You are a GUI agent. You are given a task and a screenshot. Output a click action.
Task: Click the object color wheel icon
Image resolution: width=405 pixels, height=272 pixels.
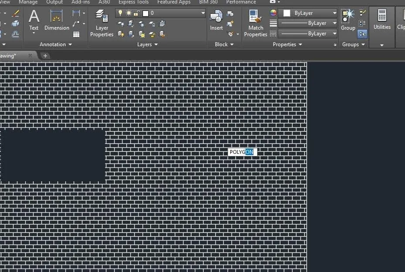tap(273, 13)
